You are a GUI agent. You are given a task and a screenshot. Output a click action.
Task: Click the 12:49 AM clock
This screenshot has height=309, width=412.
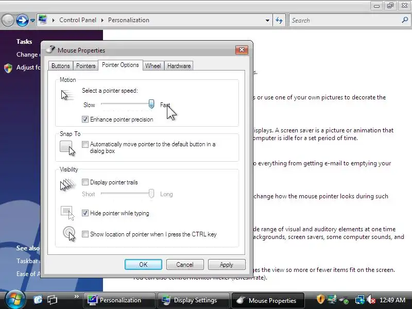pos(392,300)
